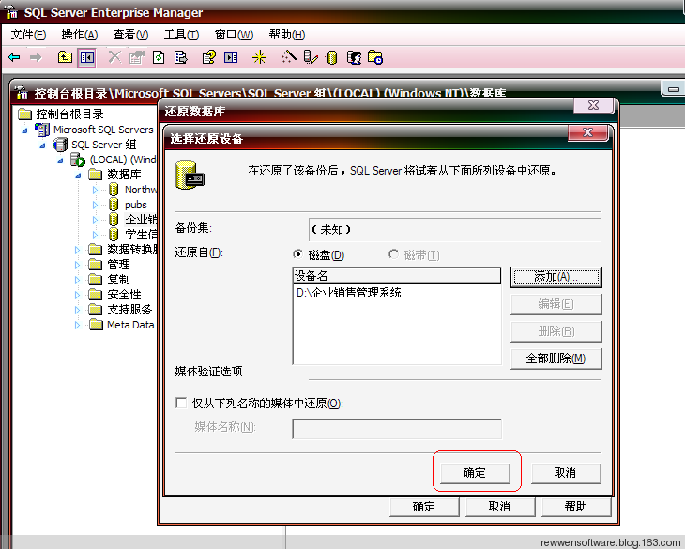
Task: Open the 文件(F) menu
Action: [x=28, y=35]
